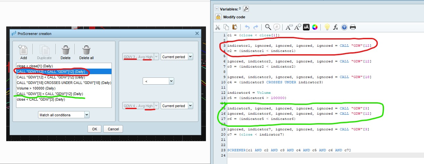Image resolution: width=424 pixels, height=164 pixels.
Task: Open the bottom Current period dropdown
Action: pyautogui.click(x=177, y=106)
